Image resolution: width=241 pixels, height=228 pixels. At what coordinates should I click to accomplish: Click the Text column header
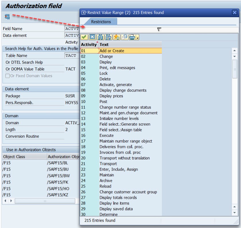pyautogui.click(x=104, y=45)
